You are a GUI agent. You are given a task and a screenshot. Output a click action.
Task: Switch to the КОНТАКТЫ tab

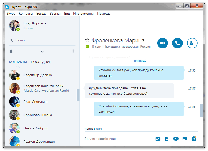click(x=18, y=62)
